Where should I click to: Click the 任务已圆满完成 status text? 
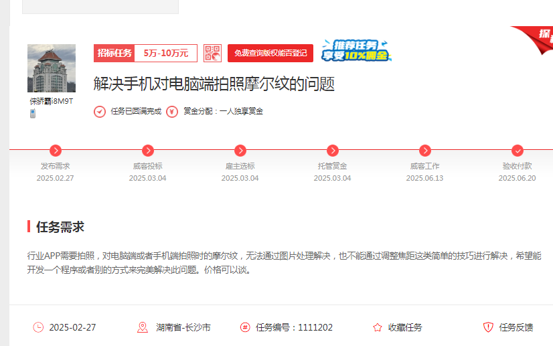click(x=136, y=112)
